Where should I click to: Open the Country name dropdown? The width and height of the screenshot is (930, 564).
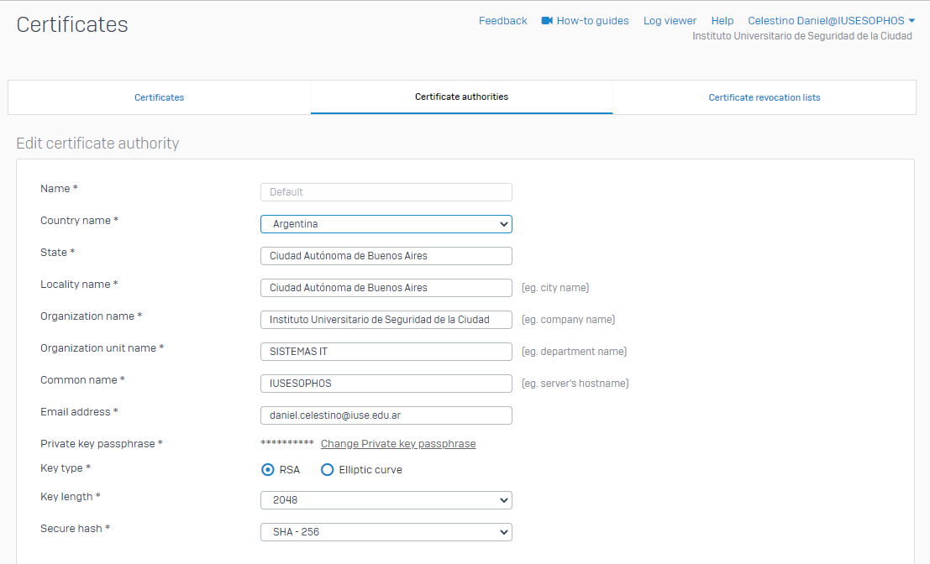386,224
